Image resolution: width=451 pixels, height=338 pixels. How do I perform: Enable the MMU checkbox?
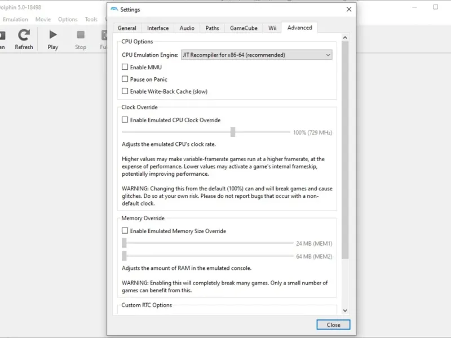(125, 67)
